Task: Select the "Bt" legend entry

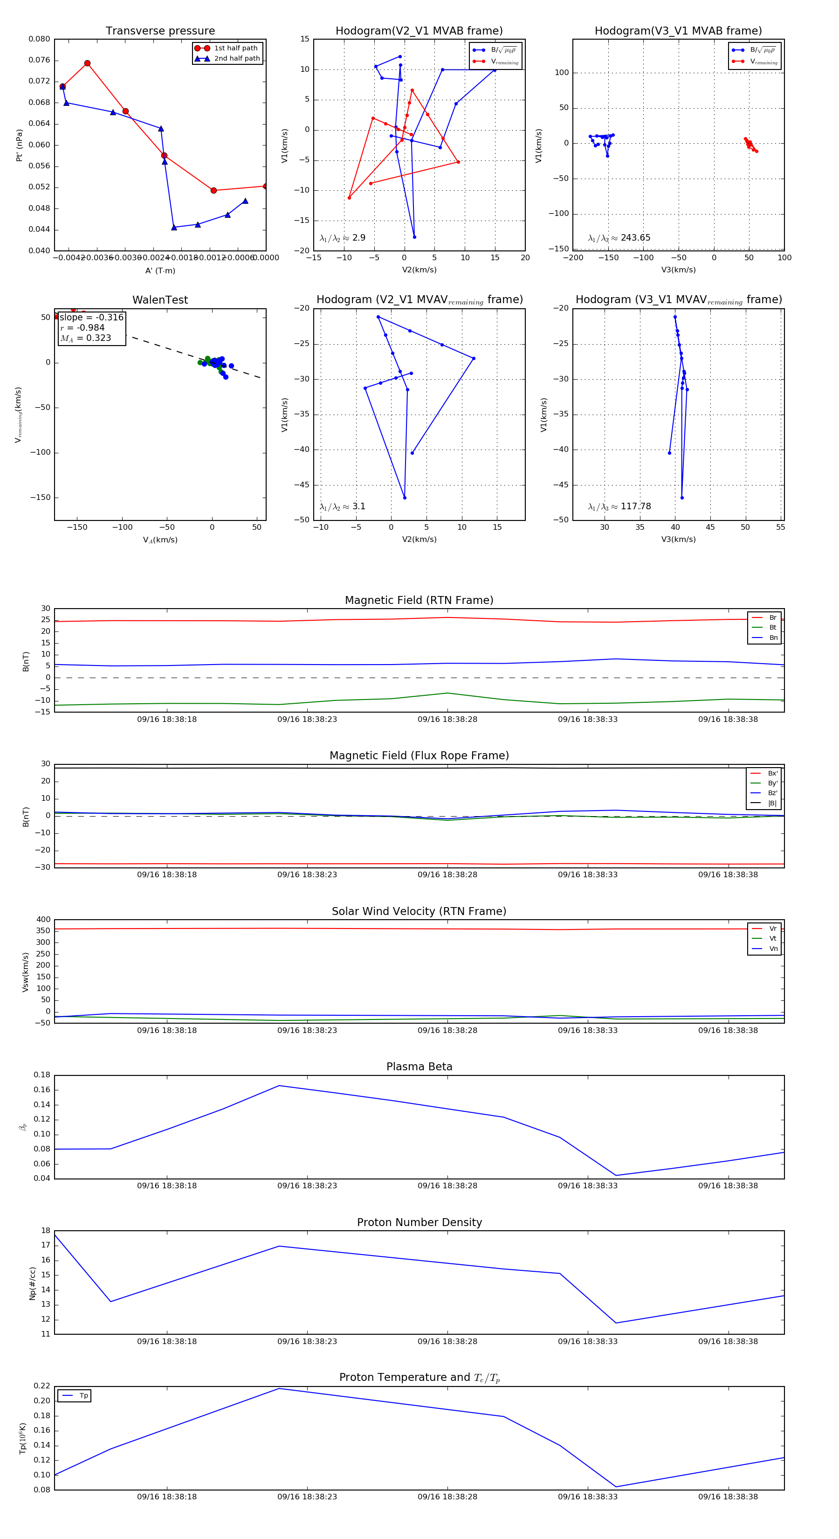Action: 764,628
